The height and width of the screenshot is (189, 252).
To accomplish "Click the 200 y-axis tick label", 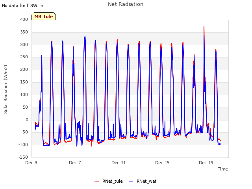I will (24, 69).
